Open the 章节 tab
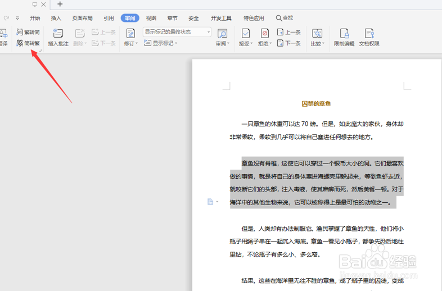 [x=172, y=19]
